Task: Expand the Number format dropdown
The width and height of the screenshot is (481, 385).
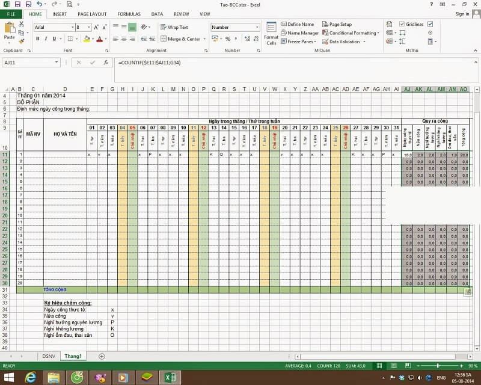Action: click(257, 27)
